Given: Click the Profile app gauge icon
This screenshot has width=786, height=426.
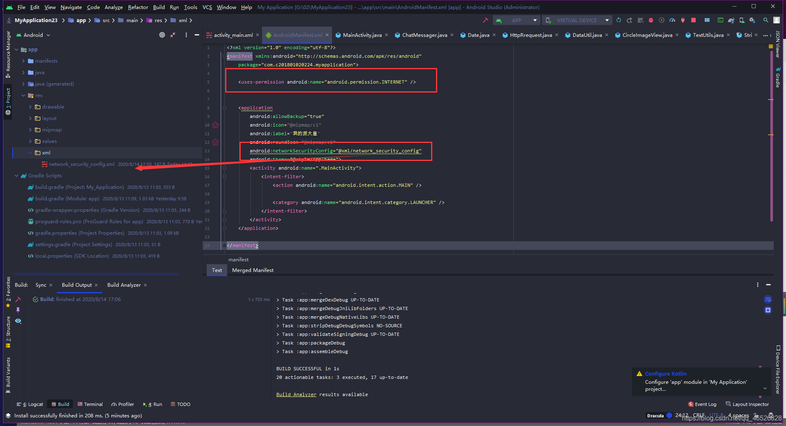Looking at the screenshot, I should coord(672,20).
